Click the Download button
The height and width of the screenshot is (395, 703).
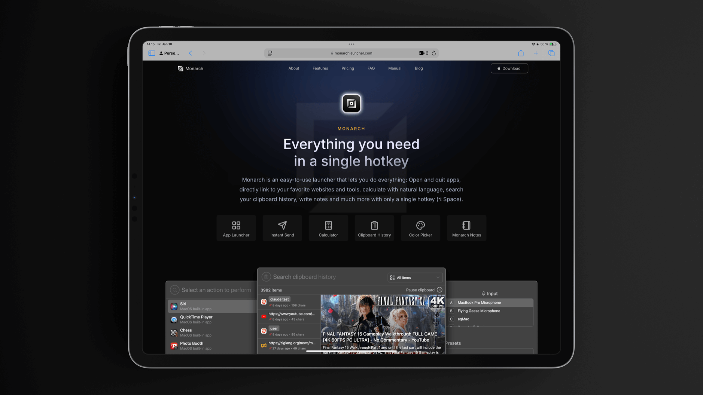(x=509, y=68)
